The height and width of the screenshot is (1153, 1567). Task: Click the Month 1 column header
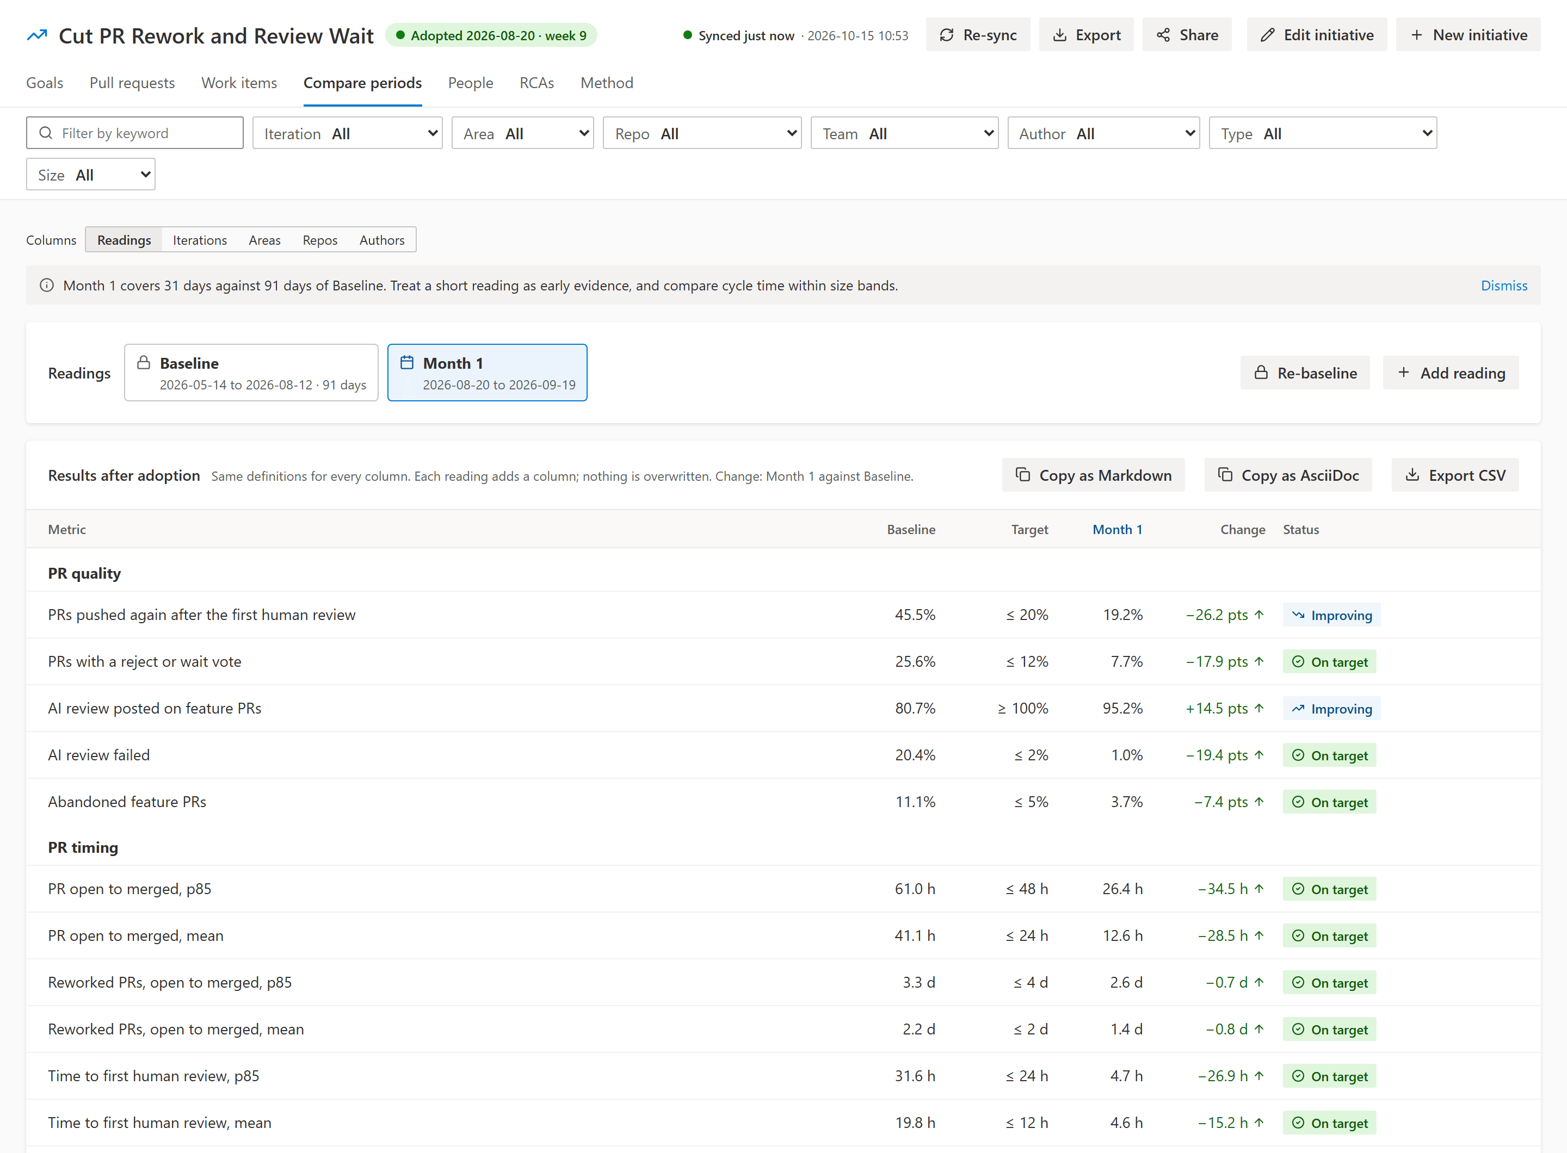1117,529
